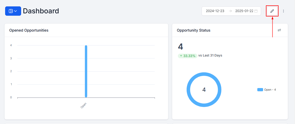This screenshot has width=295, height=124.
Task: Click the vs Last 31 Days text
Action: 210,55
